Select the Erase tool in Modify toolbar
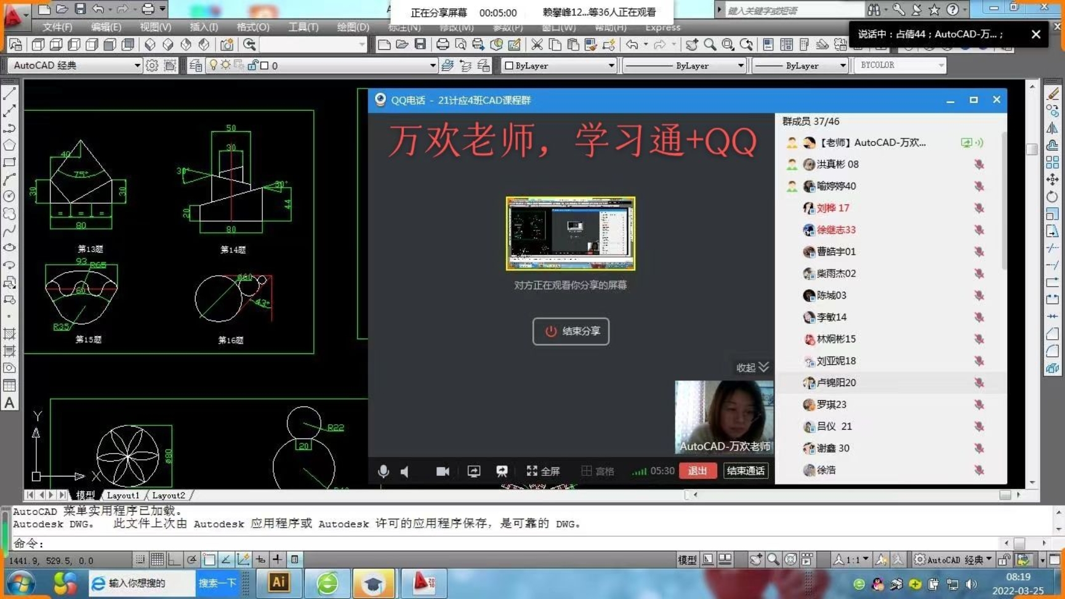 1053,94
